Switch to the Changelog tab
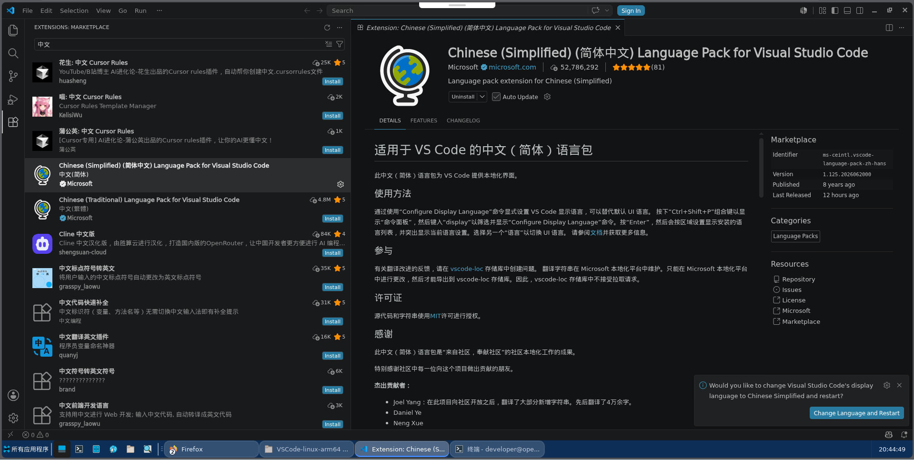914x460 pixels. [463, 120]
